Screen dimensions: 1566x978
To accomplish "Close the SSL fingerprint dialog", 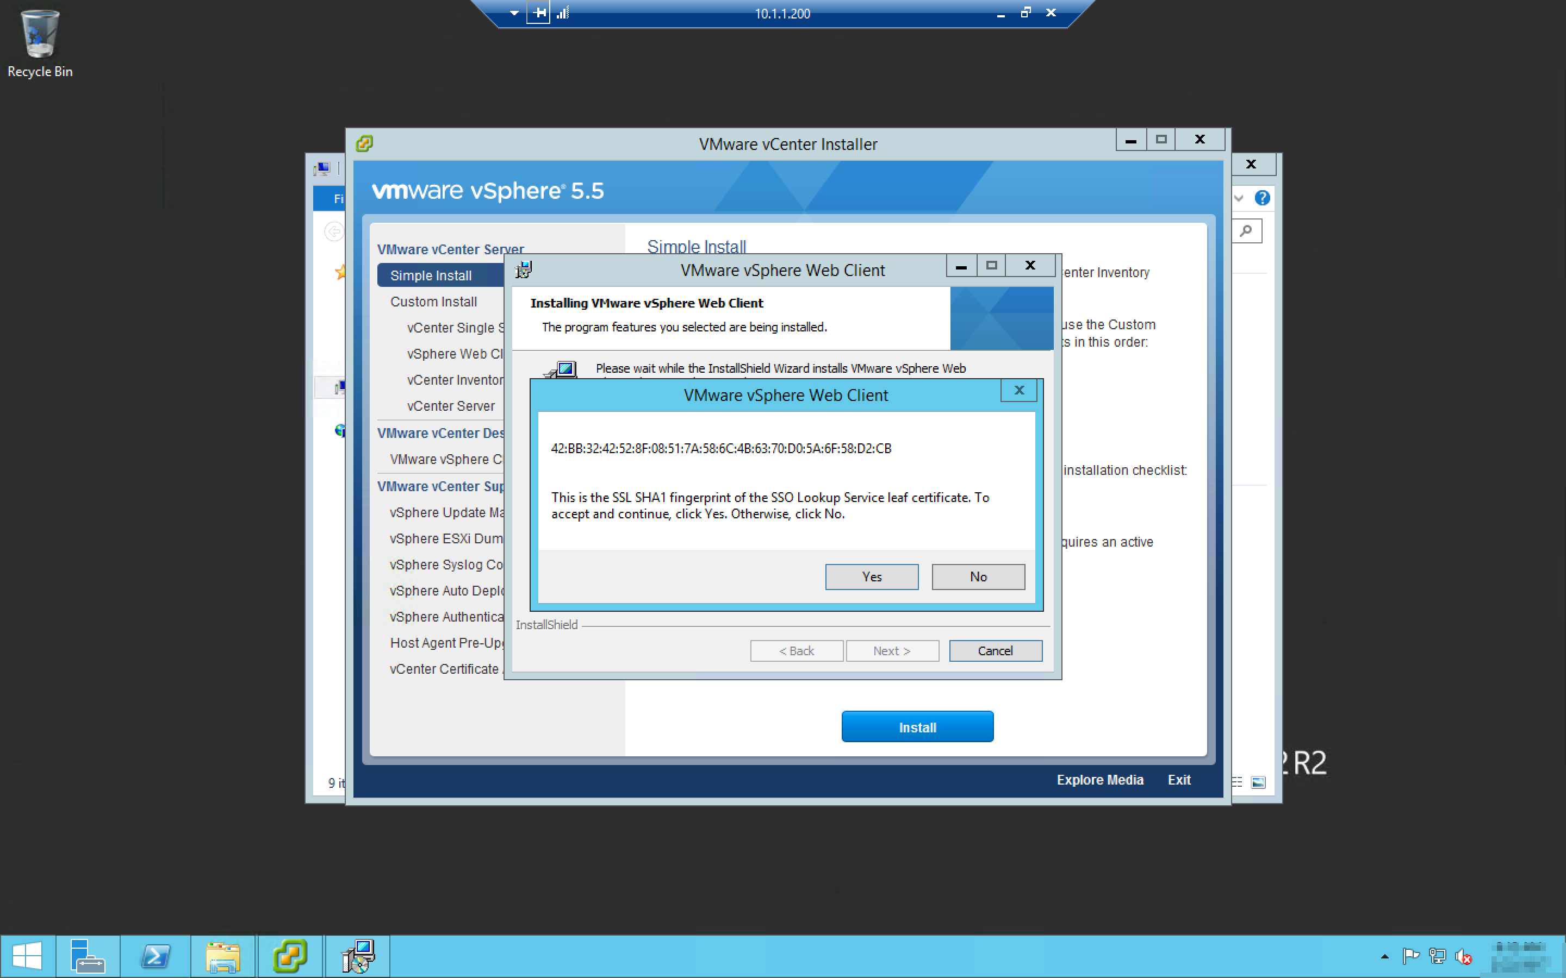I will click(1018, 390).
